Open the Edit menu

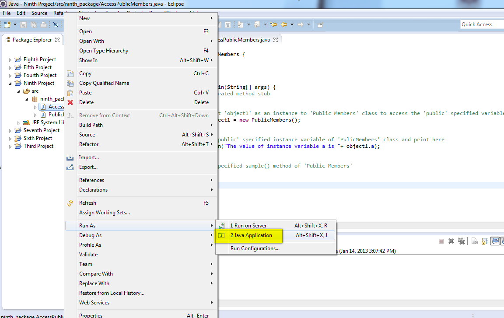coord(21,13)
